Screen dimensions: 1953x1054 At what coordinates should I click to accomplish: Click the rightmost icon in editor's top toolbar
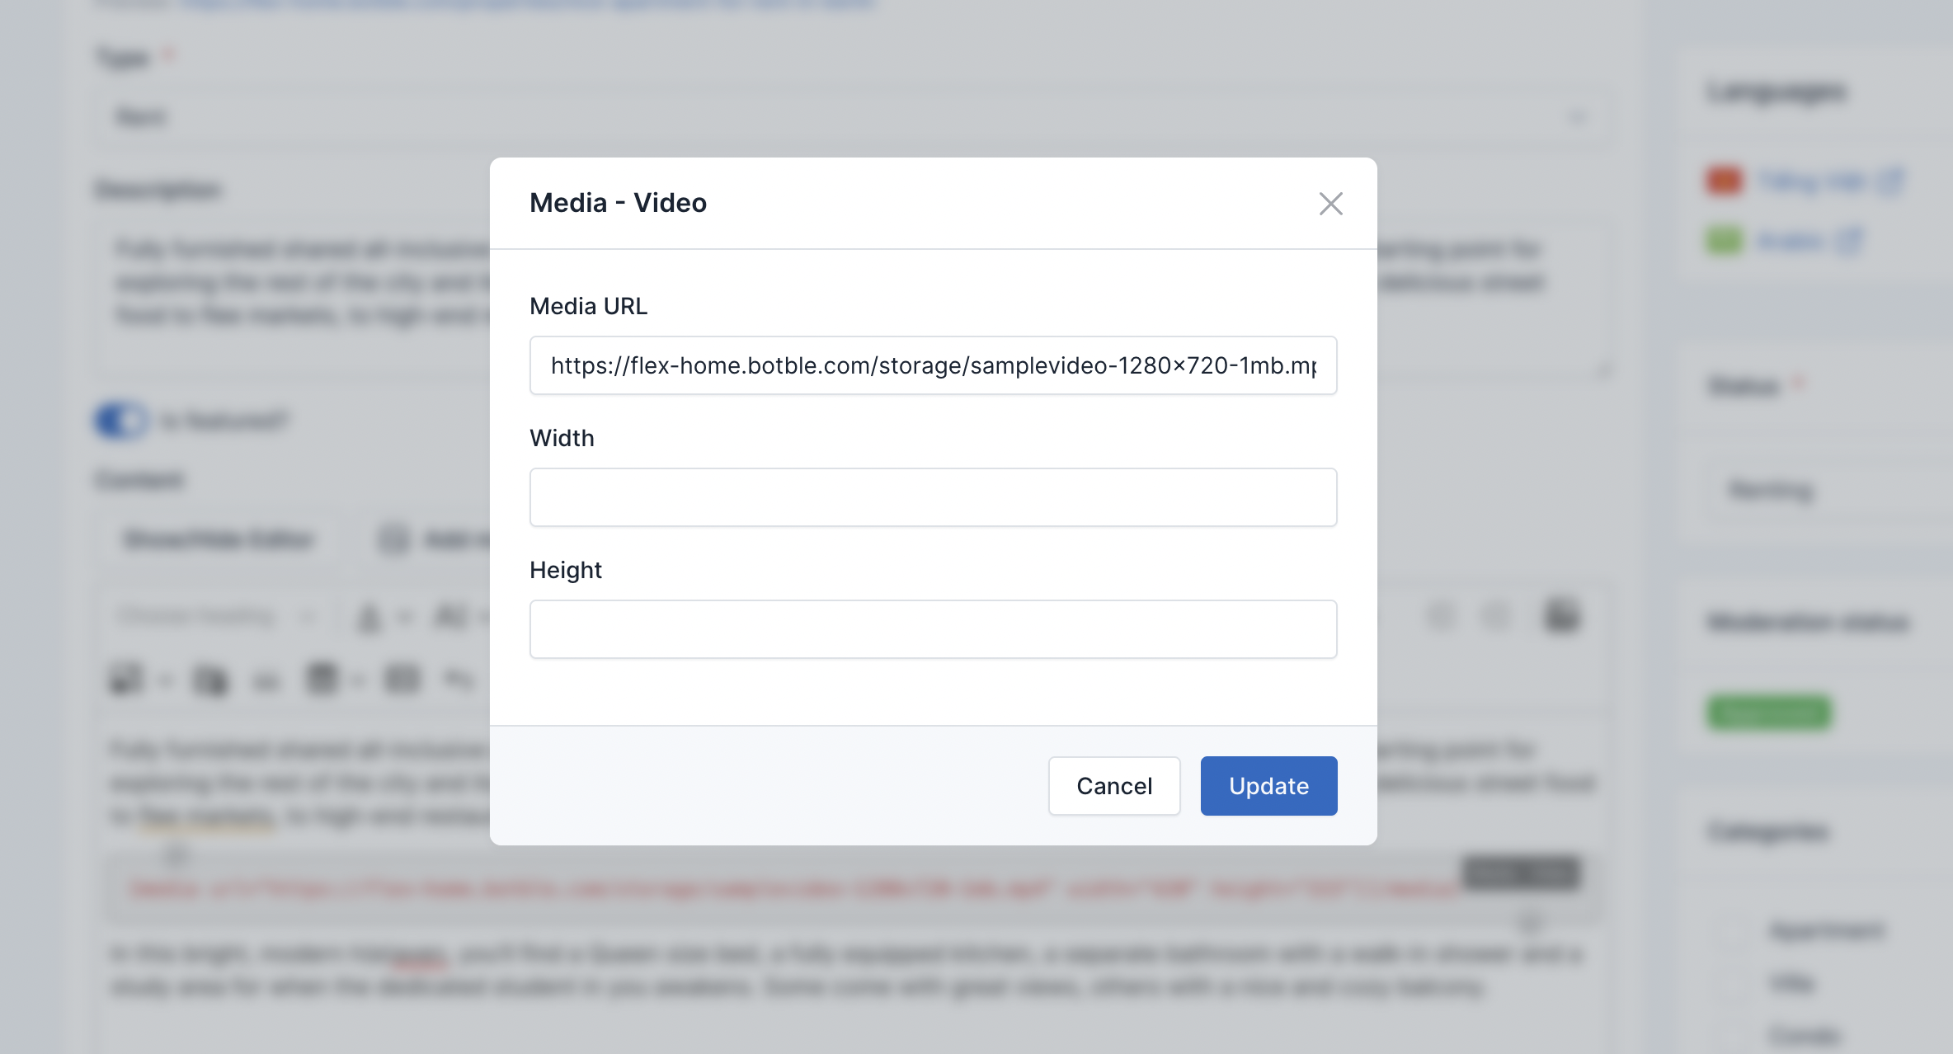1561,616
